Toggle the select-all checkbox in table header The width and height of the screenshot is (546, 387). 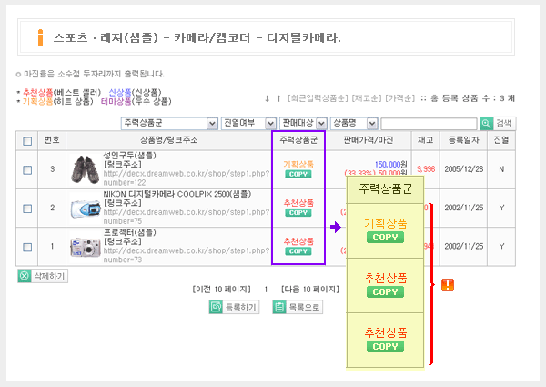(x=27, y=141)
